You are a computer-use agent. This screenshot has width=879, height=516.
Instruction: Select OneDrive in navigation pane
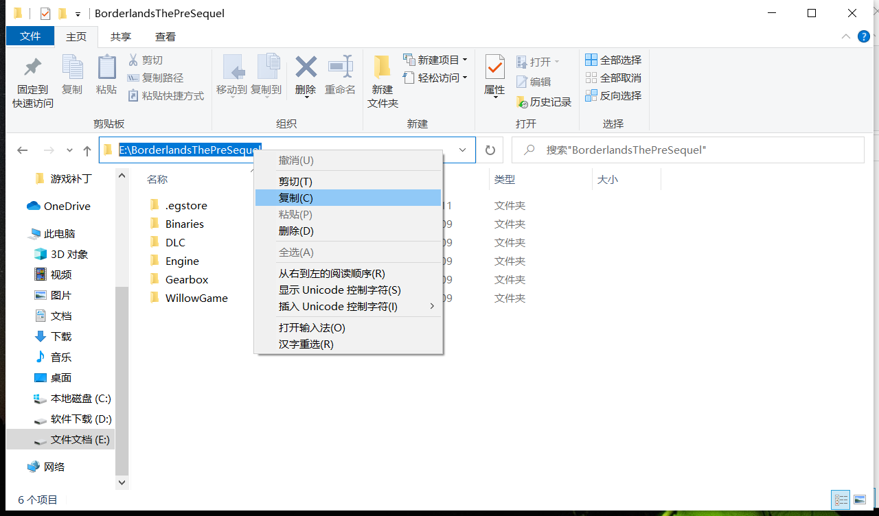(x=59, y=206)
